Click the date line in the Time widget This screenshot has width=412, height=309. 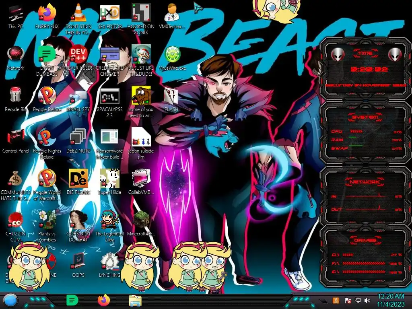pyautogui.click(x=365, y=85)
